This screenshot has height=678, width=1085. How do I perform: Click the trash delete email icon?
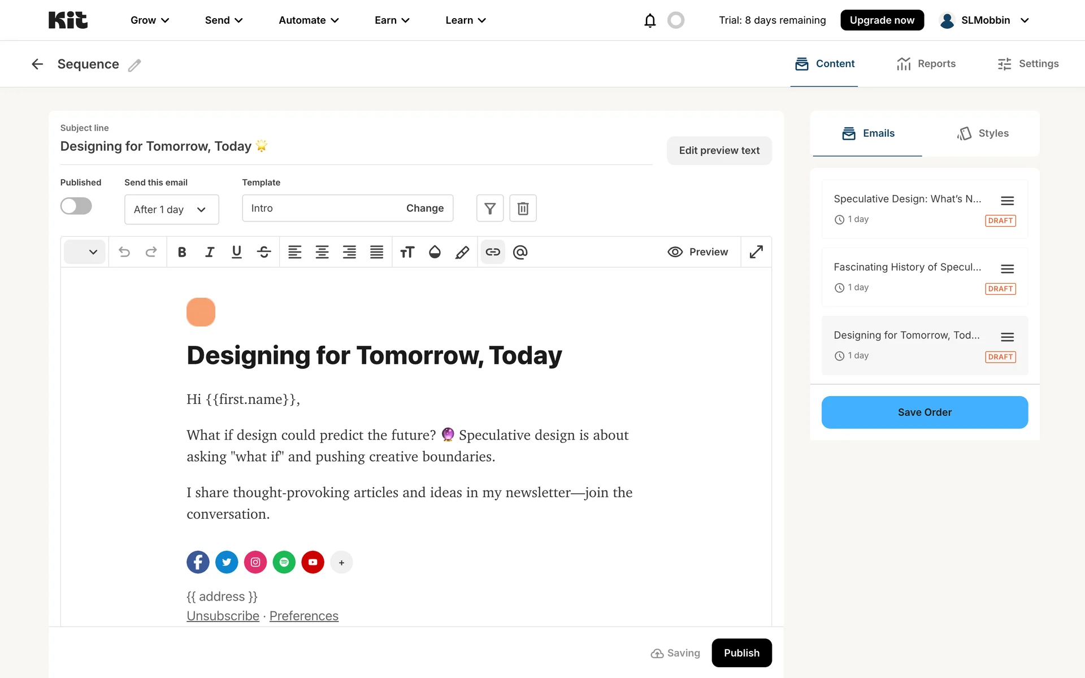(x=523, y=208)
